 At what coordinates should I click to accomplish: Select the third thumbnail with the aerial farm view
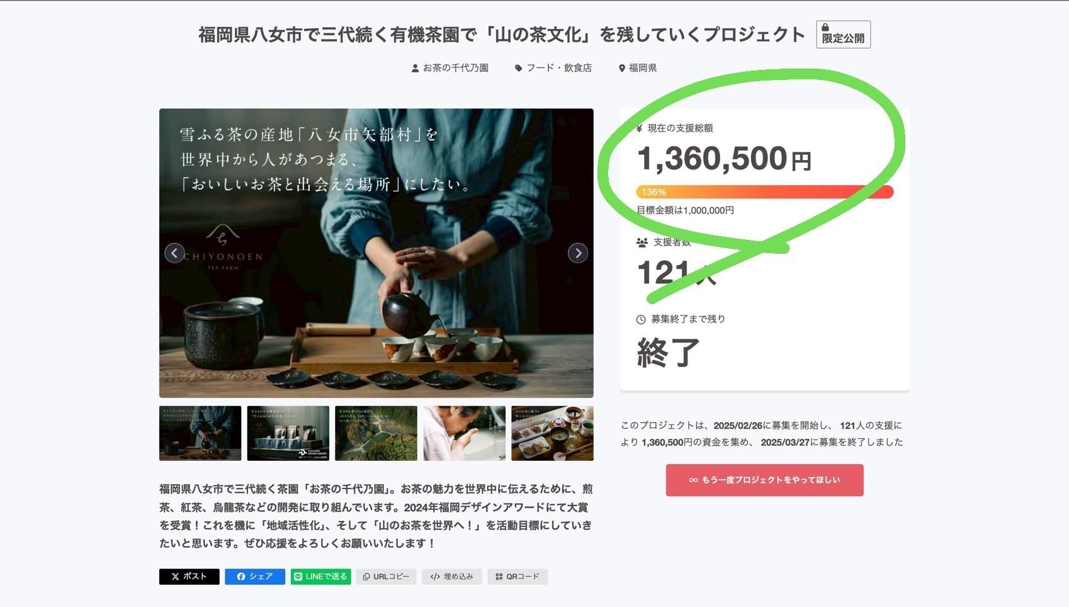[376, 433]
